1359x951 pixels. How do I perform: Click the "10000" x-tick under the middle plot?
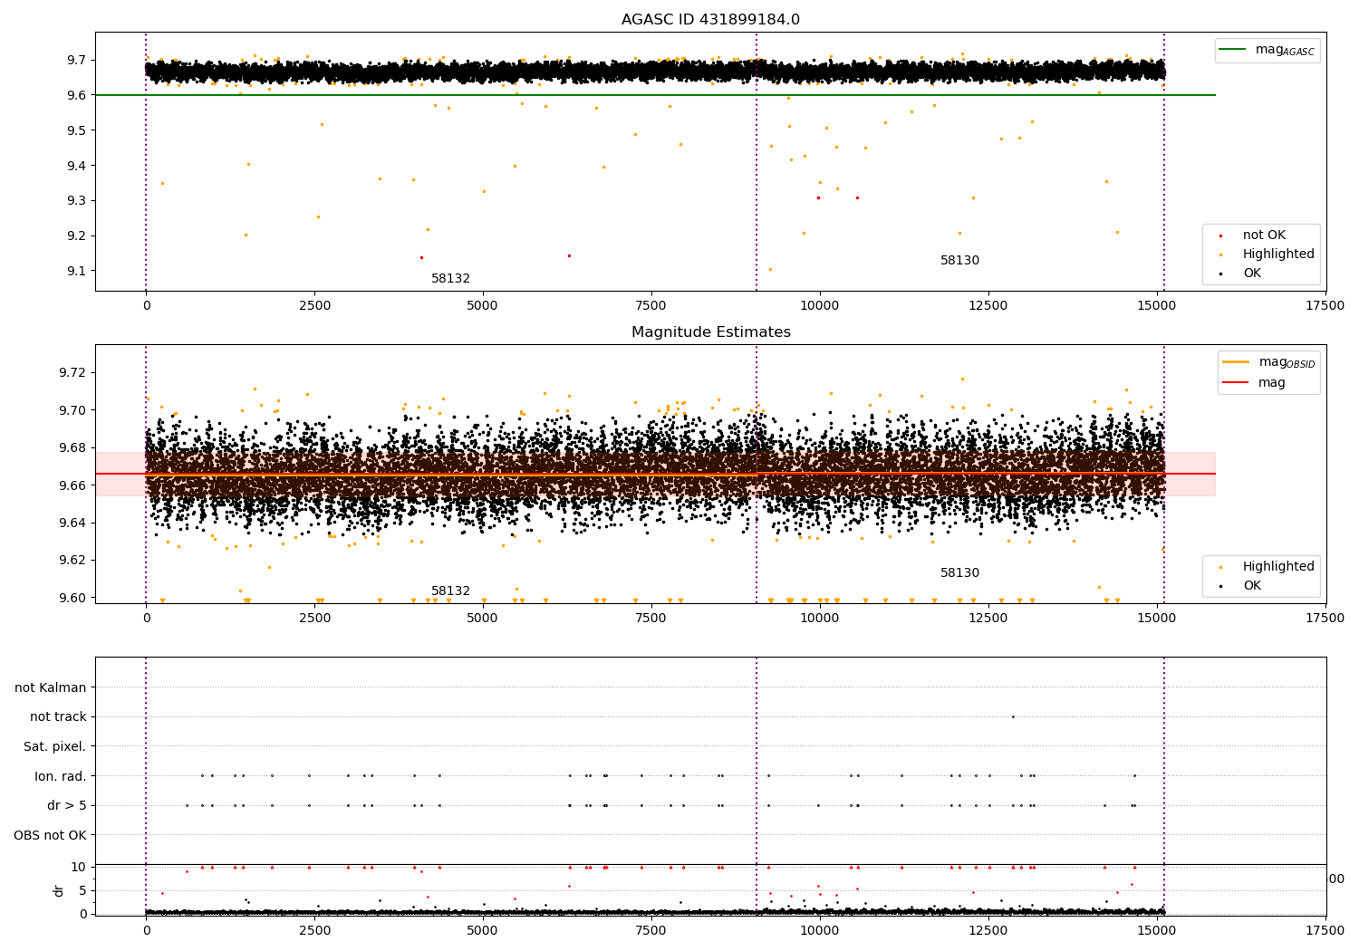820,618
